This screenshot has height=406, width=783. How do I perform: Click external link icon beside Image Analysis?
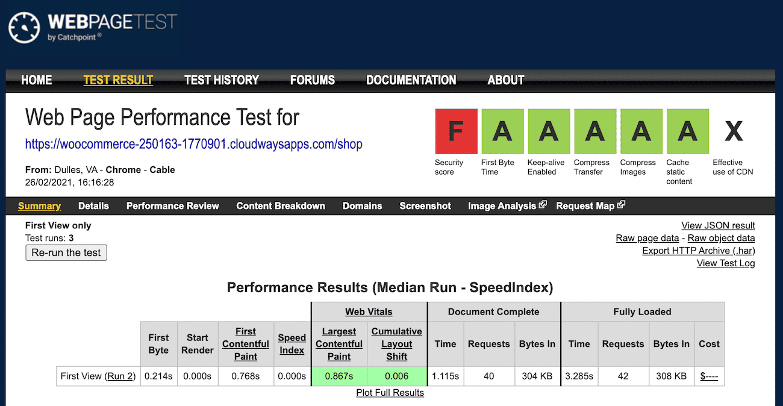[x=543, y=205]
